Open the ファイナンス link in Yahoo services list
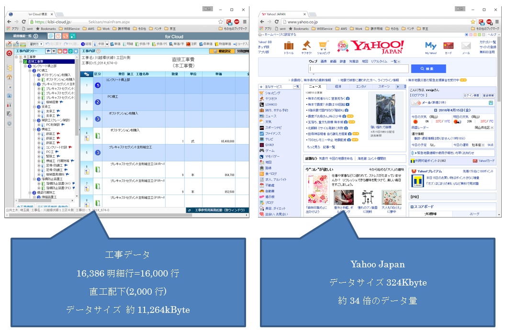 point(273,133)
